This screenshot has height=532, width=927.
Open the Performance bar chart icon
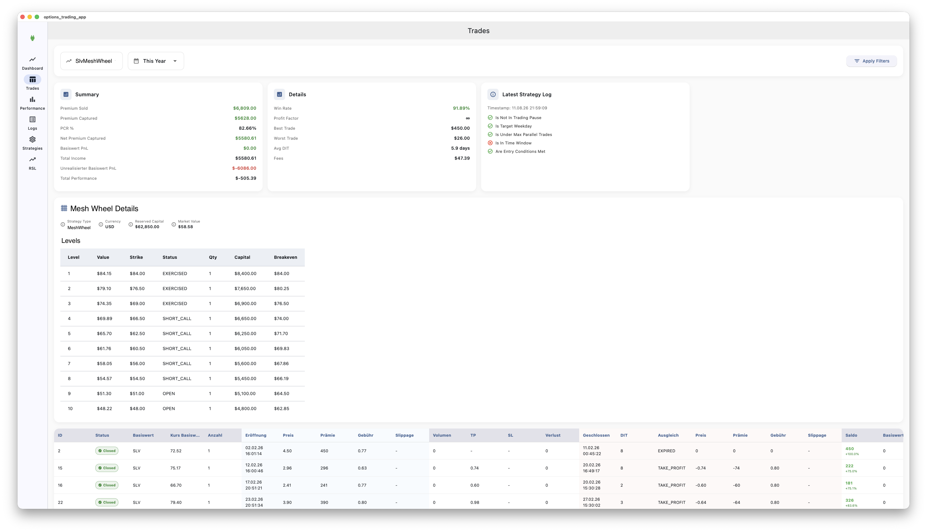pyautogui.click(x=32, y=99)
